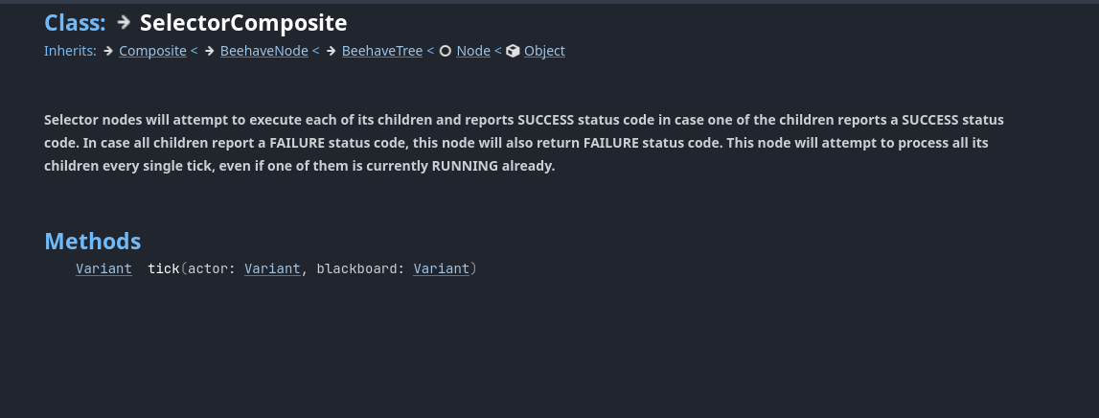Open the BeehaveNode class link
1099x418 pixels.
point(264,51)
